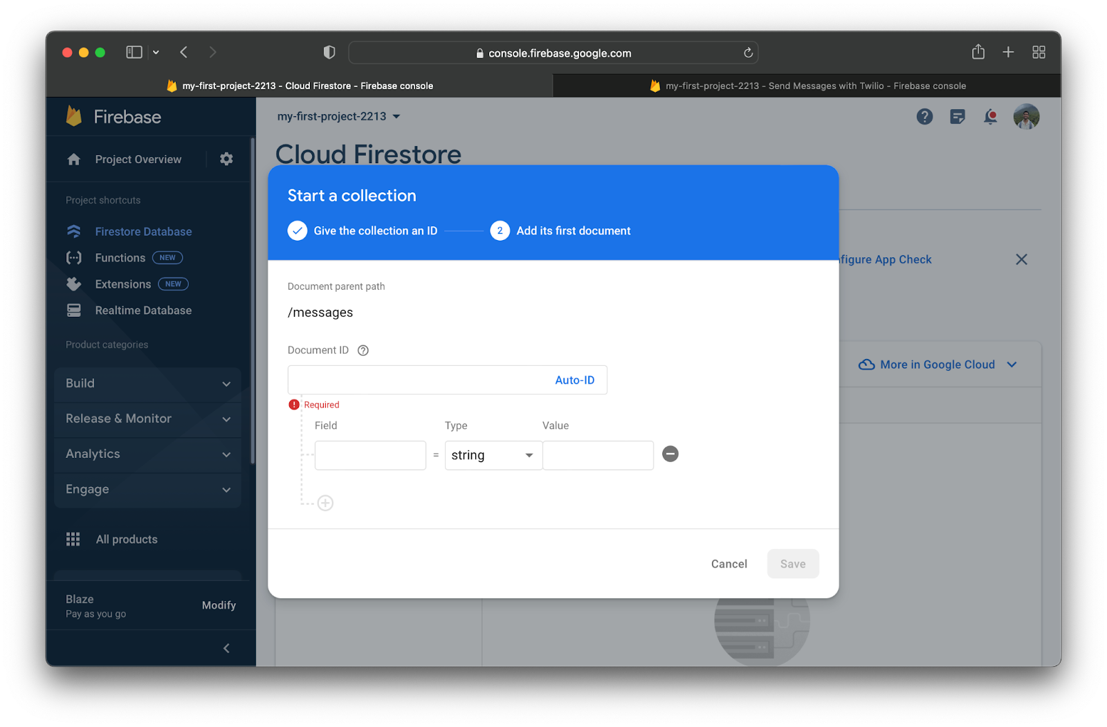Open All products page
The width and height of the screenshot is (1107, 727).
point(127,540)
